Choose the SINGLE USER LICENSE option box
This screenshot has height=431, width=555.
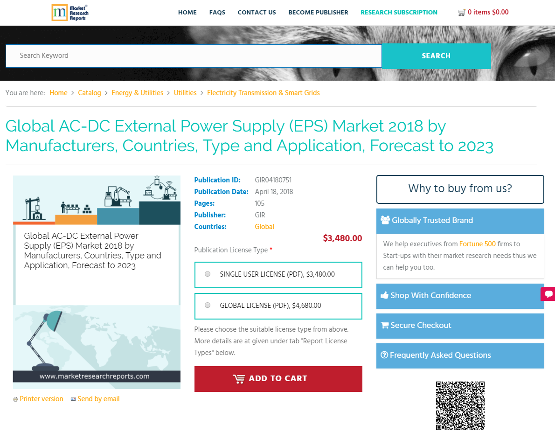pyautogui.click(x=278, y=275)
